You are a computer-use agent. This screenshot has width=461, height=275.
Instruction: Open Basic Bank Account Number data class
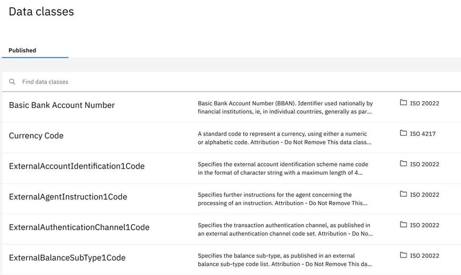(x=62, y=105)
